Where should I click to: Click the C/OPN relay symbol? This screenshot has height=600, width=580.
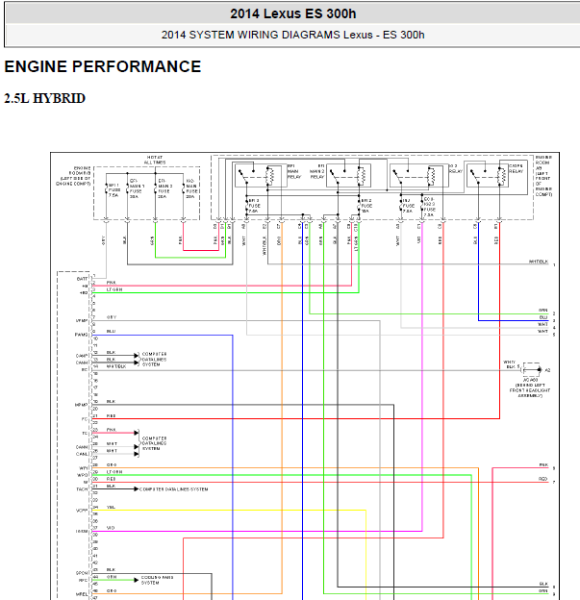[487, 176]
